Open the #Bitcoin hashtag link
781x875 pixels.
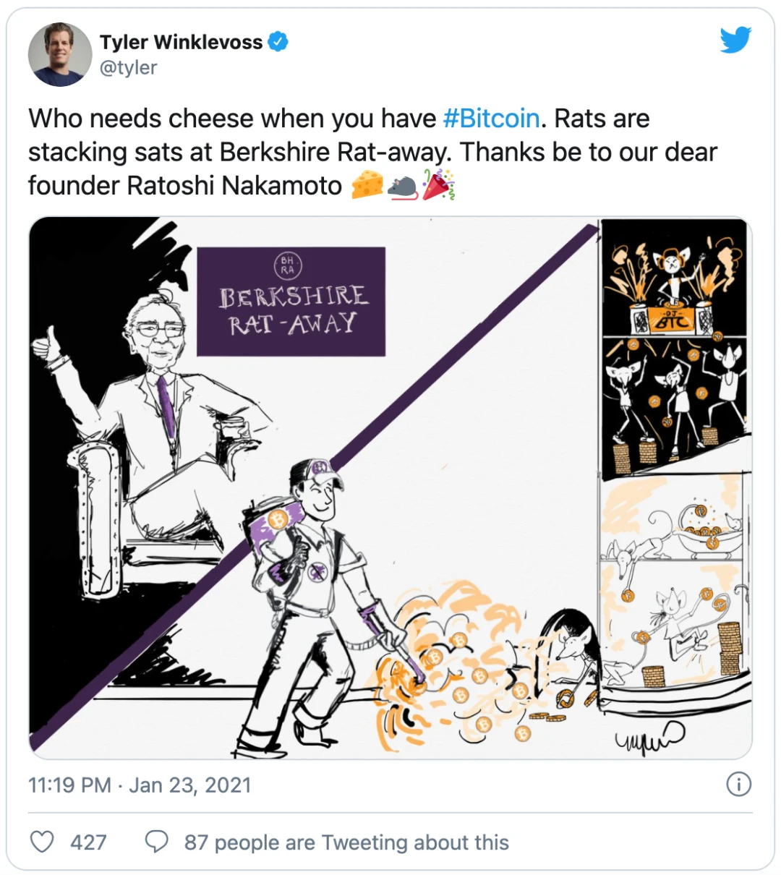(x=491, y=119)
